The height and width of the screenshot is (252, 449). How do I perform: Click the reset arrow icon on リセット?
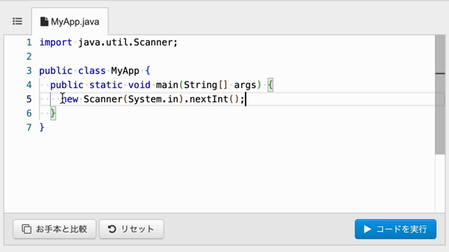coord(112,229)
